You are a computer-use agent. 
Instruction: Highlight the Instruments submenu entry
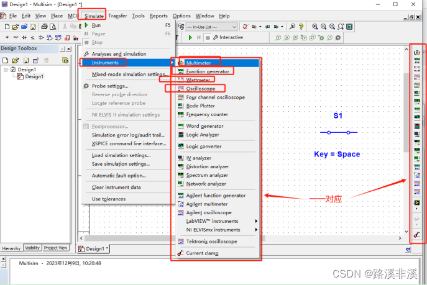[x=127, y=63]
